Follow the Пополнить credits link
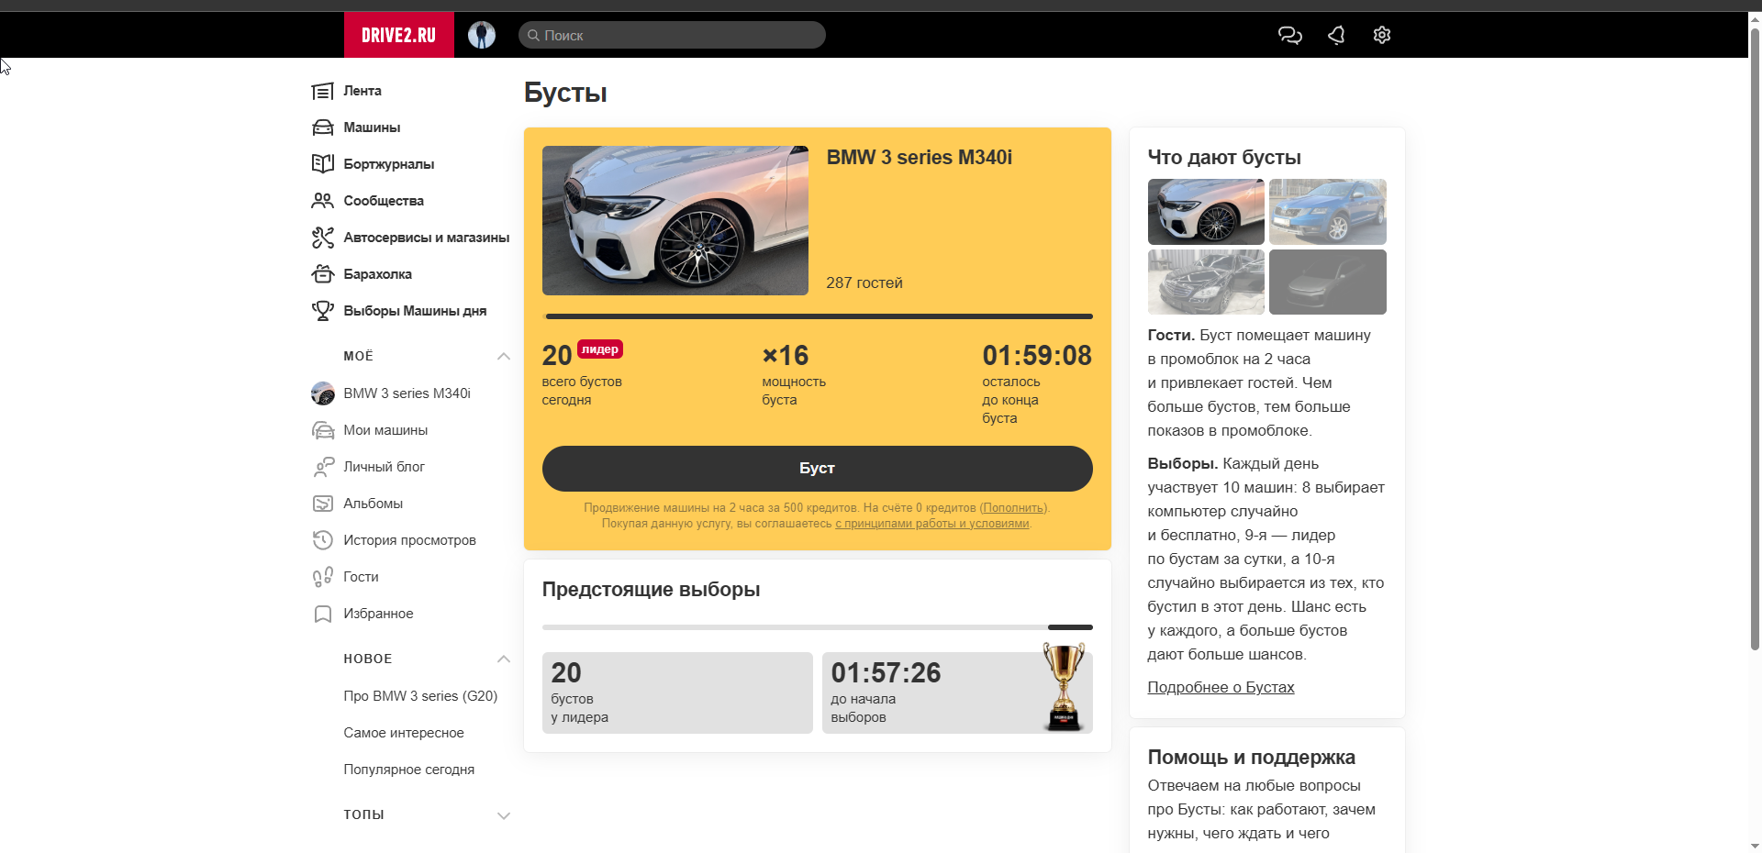 (1013, 508)
